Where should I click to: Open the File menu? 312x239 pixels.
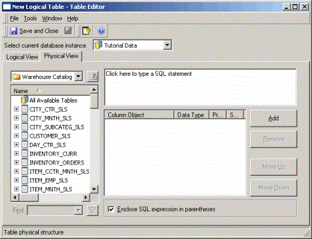coord(14,18)
